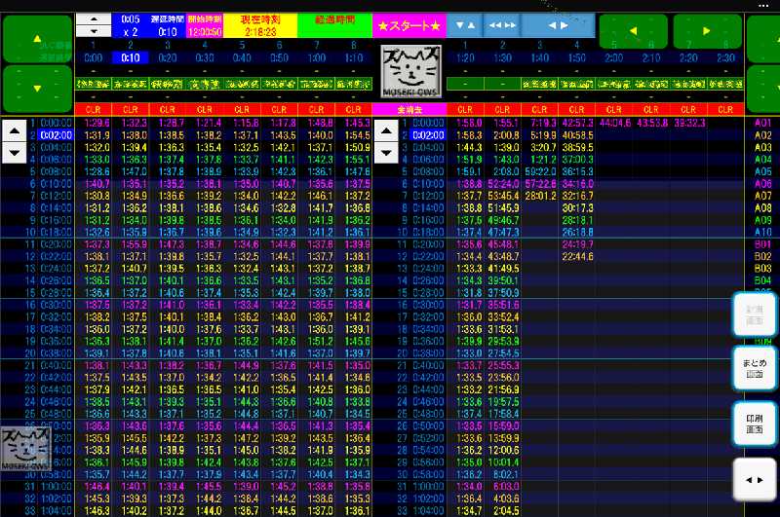Viewport: 780px width, 517px height.
Task: Select the highlighted 0:10 delay cell for lane 2
Action: tap(130, 57)
